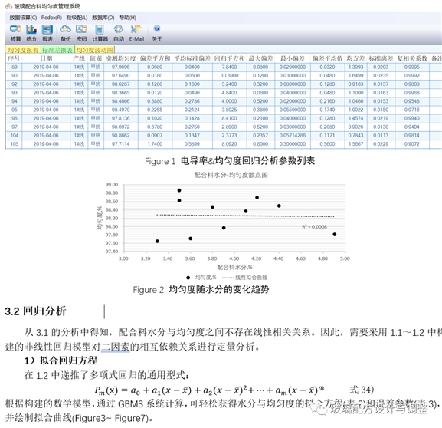The image size is (442, 428).
Task: Switch to the 均匀度报表 tab
Action: point(23,50)
